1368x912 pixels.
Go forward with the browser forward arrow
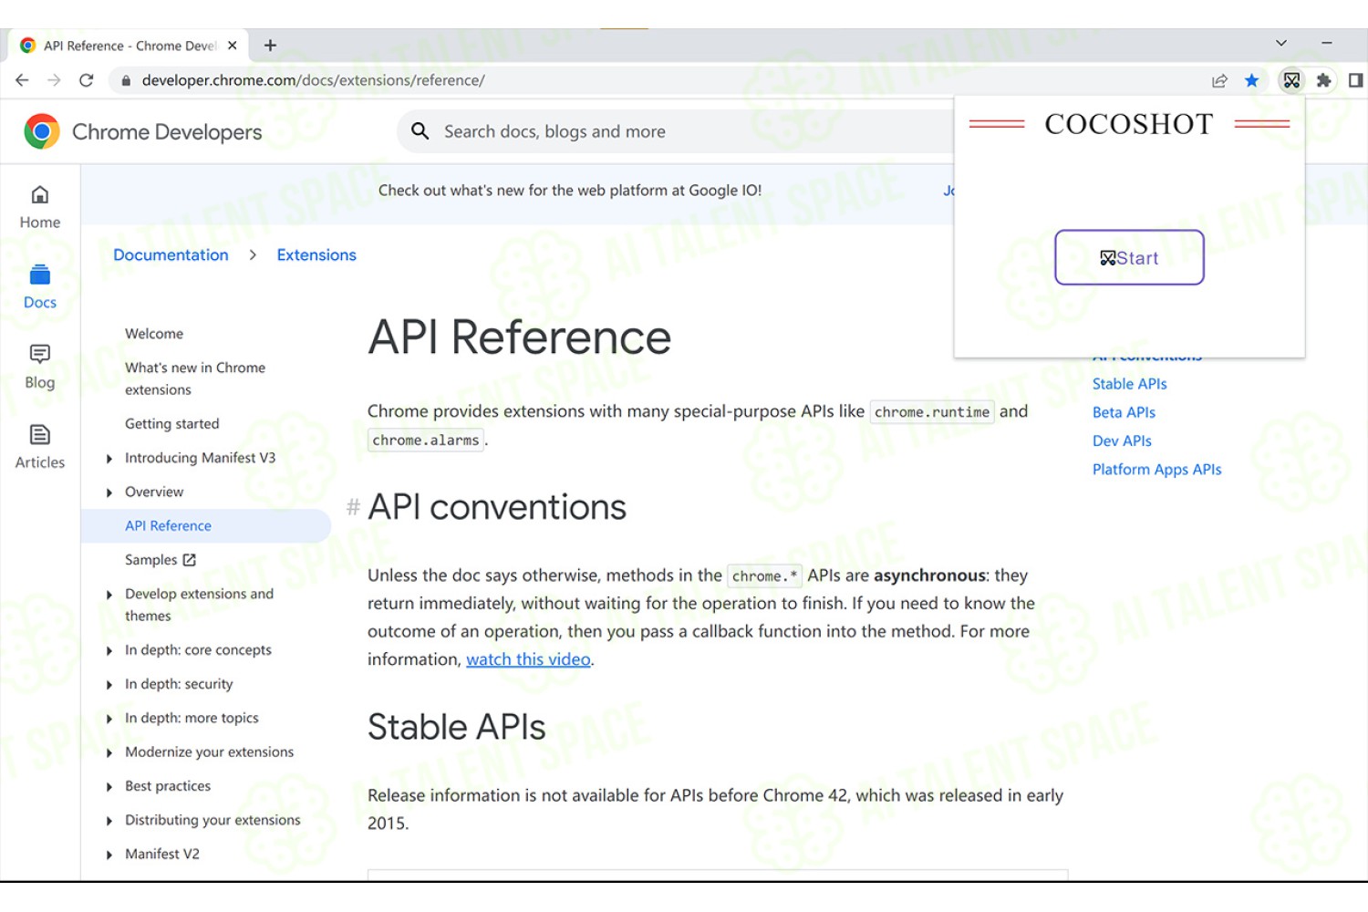click(54, 80)
